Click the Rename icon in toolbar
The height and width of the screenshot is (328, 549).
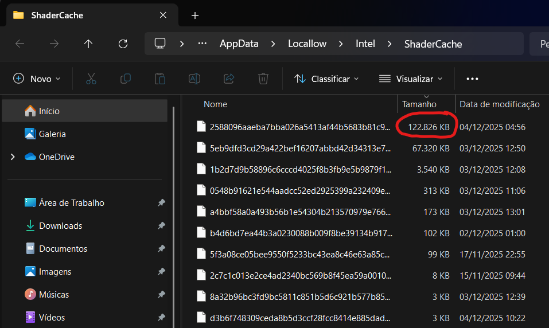coord(194,79)
